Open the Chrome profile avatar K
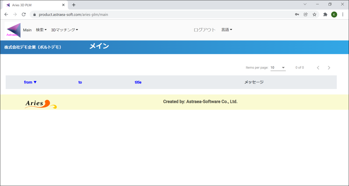The width and height of the screenshot is (349, 186). click(x=334, y=14)
